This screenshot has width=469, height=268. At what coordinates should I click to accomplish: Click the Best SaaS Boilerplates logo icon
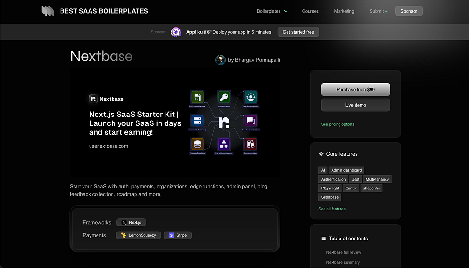click(47, 11)
